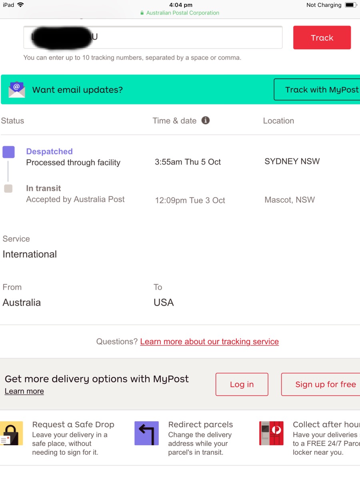Tap the green padlock security icon

pyautogui.click(x=142, y=13)
